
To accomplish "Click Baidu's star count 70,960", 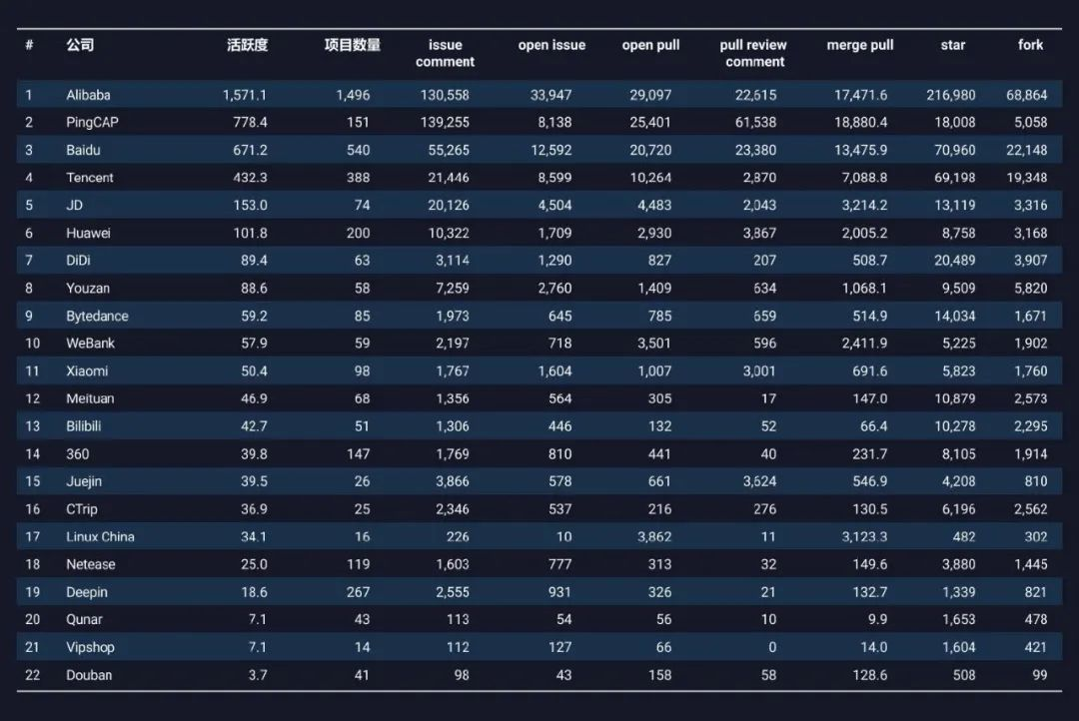I will 955,150.
